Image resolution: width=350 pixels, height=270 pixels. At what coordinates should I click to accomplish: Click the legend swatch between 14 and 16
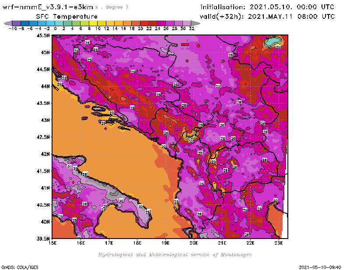pyautogui.click(x=119, y=23)
